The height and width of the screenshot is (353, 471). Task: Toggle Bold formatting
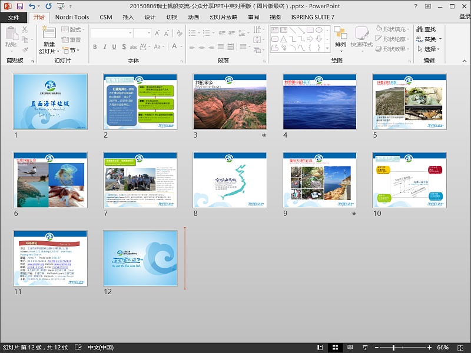(x=95, y=46)
